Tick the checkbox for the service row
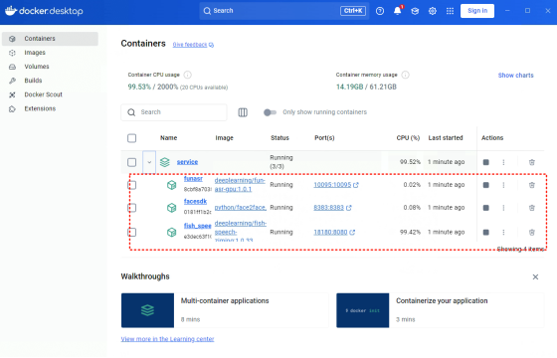Screen dimensions: 557x358 (x=131, y=162)
